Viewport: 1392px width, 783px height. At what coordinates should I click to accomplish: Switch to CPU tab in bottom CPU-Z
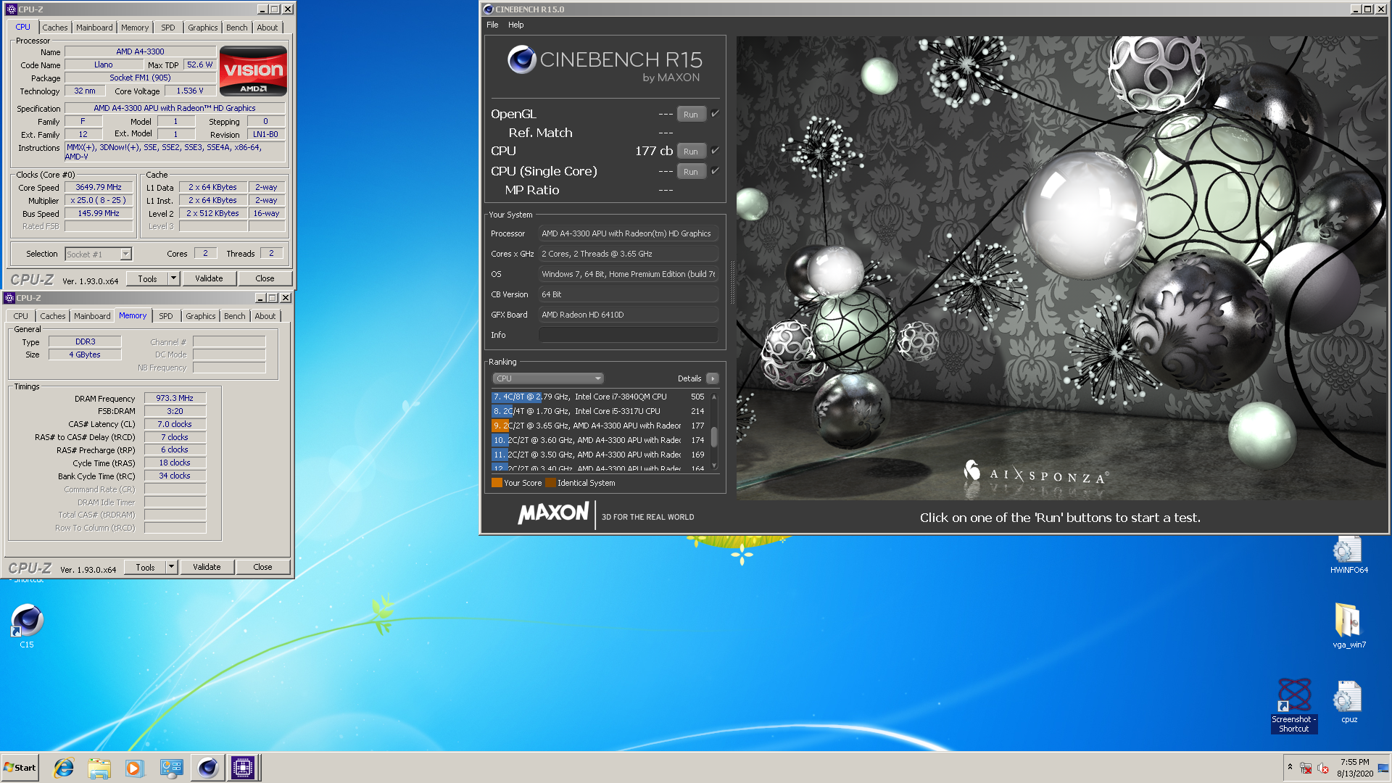[20, 316]
